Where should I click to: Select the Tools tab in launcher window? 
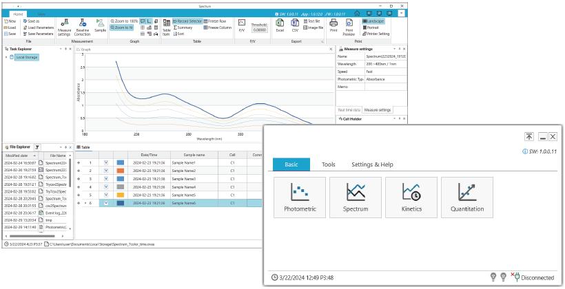click(x=328, y=164)
